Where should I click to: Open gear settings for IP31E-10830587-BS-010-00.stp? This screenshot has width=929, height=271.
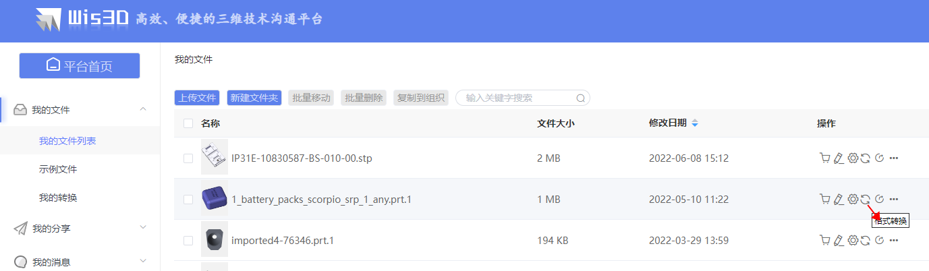pos(853,158)
